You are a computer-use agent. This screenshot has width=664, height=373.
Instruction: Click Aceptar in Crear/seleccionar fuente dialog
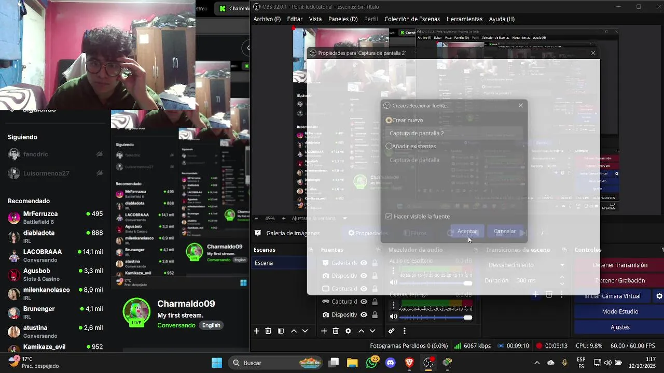pos(467,232)
